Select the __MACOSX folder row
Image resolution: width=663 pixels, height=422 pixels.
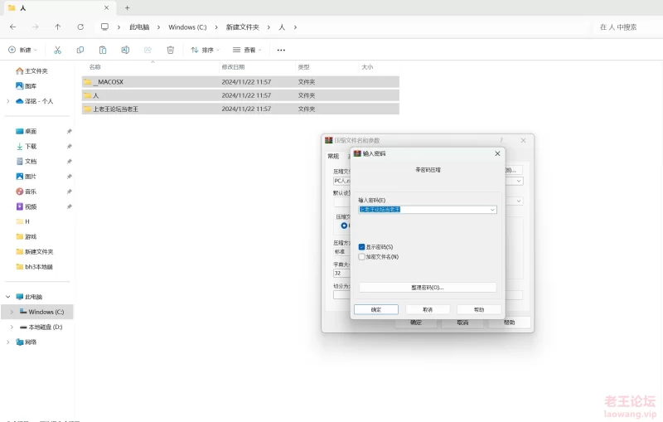point(240,82)
